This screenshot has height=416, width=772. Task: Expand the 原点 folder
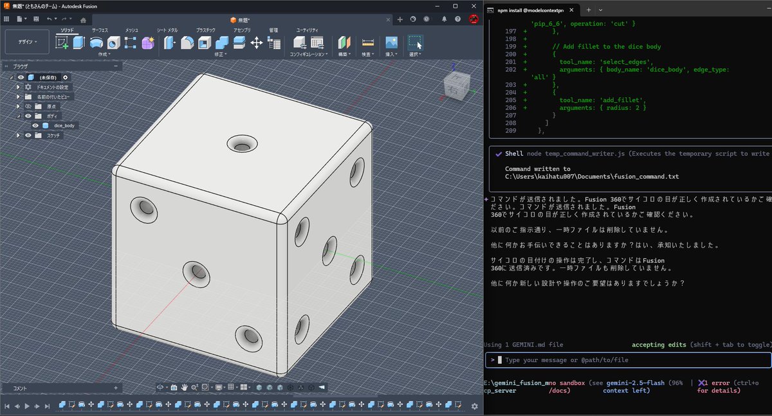[18, 106]
